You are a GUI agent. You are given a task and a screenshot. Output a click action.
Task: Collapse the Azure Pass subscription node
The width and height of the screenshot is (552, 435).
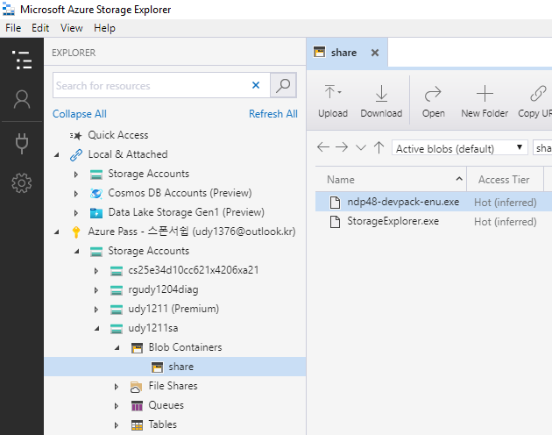[57, 232]
